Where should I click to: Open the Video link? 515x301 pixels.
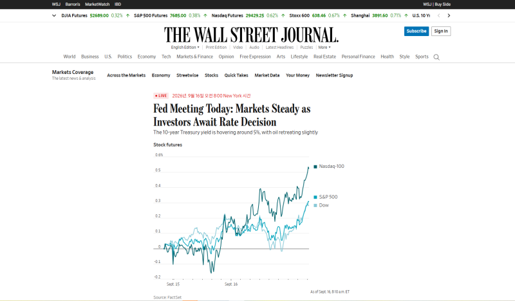[238, 47]
